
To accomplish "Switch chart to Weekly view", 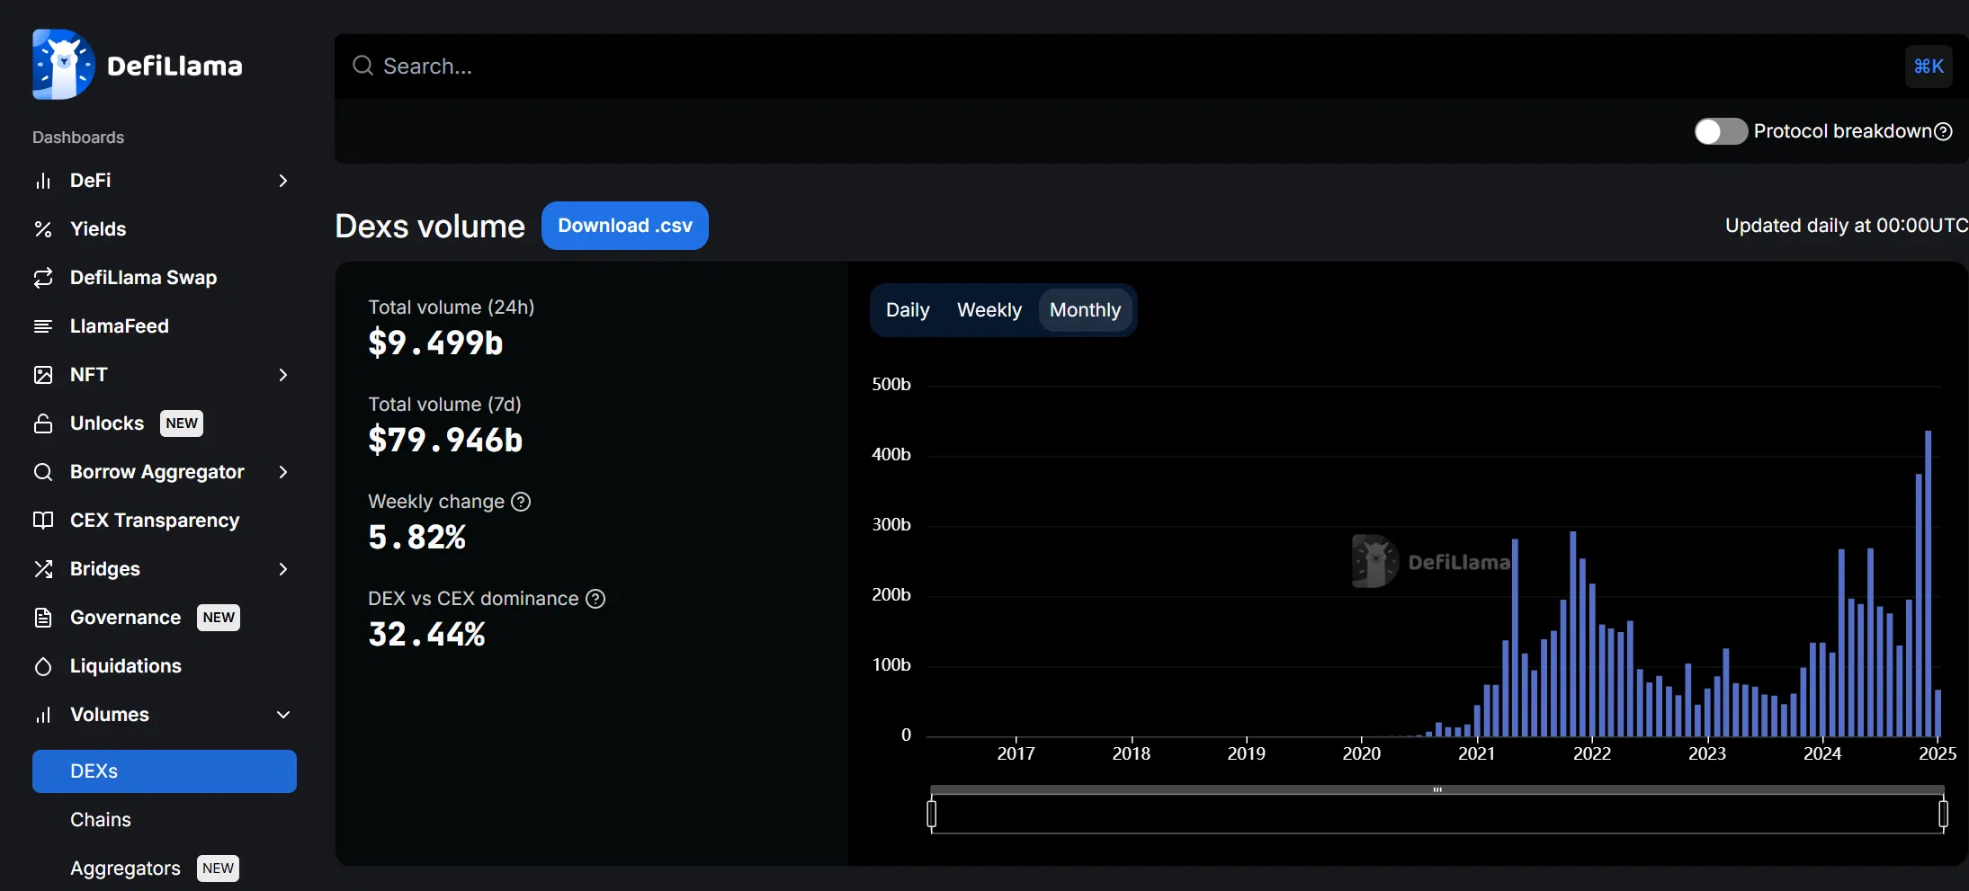I will (989, 310).
